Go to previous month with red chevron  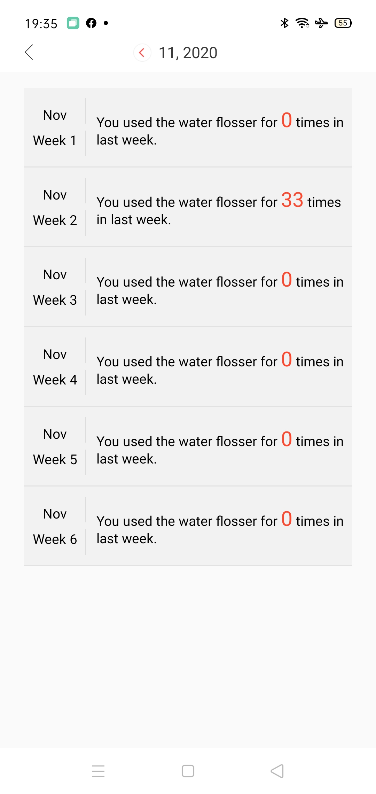(142, 53)
